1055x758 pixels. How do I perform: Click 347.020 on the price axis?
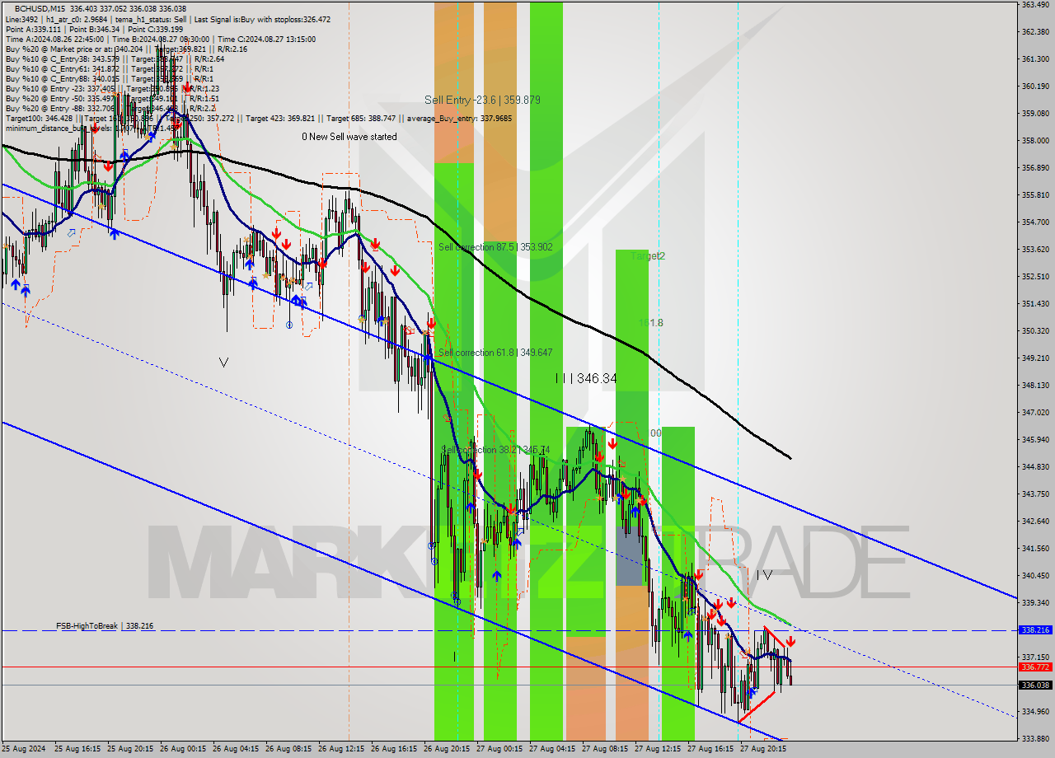click(x=1035, y=413)
